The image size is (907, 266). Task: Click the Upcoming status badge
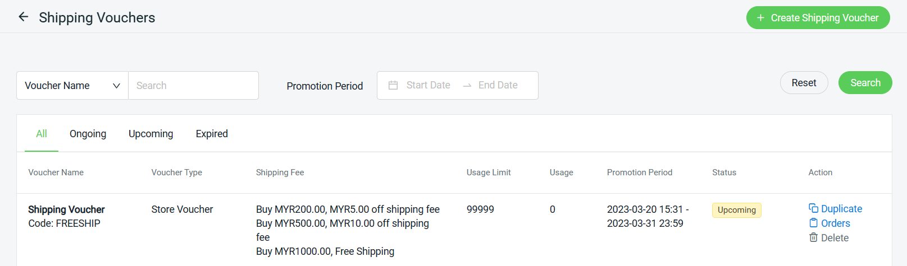[736, 210]
